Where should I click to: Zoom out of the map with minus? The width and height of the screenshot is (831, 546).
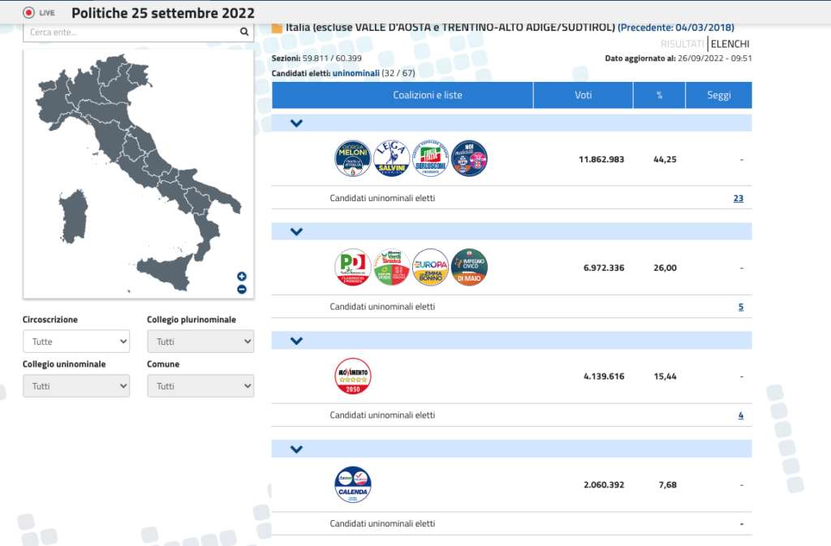[x=242, y=289]
